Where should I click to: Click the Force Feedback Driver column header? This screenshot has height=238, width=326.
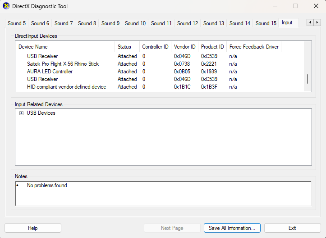click(x=254, y=47)
